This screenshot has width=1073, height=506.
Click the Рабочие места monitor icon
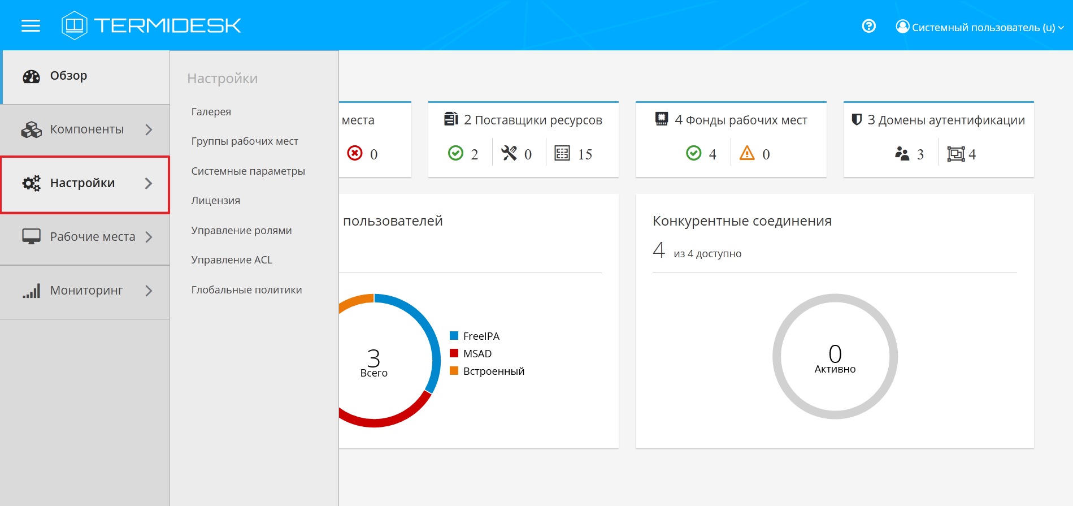pyautogui.click(x=32, y=236)
